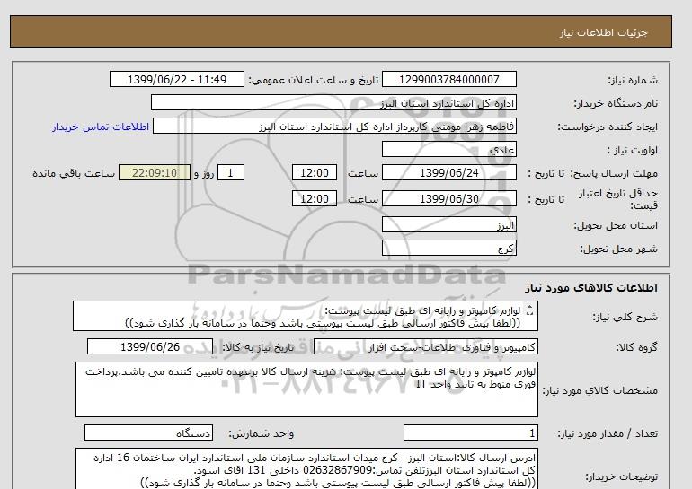Viewport: 692px width, 489px height.
Task: Click buyer notes text area with address
Action: click(x=306, y=469)
